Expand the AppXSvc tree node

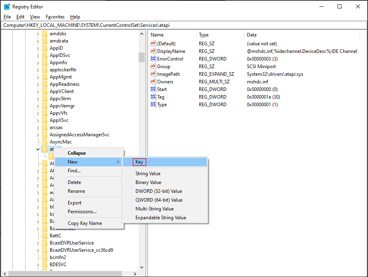click(38, 120)
